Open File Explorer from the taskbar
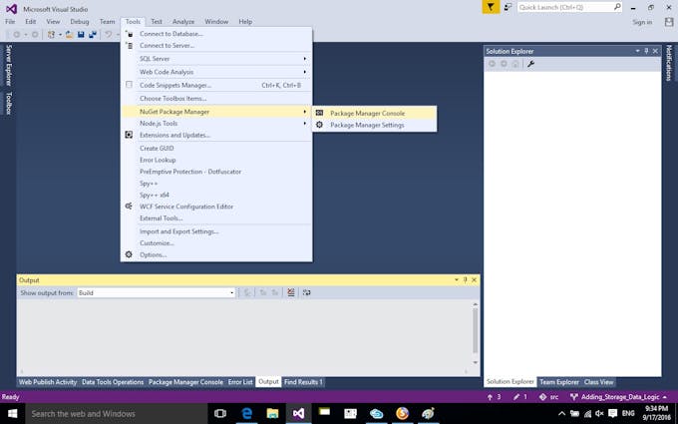Viewport: 678px width, 424px height. 272,414
